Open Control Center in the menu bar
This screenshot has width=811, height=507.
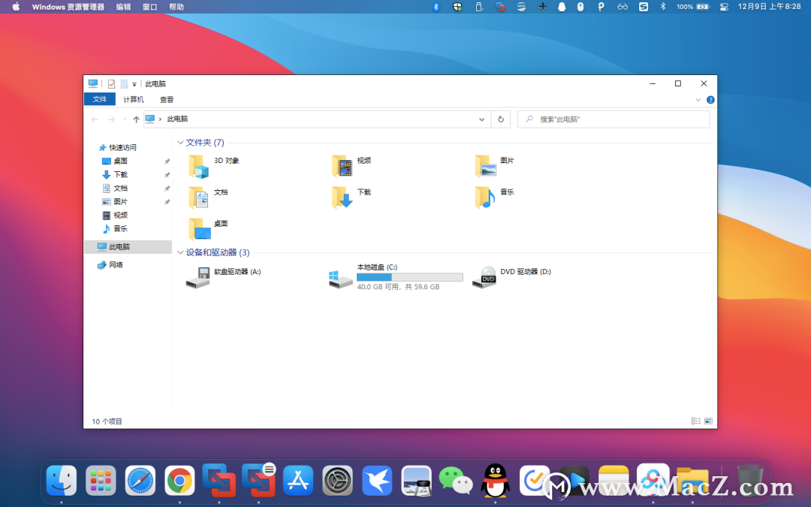pos(724,7)
